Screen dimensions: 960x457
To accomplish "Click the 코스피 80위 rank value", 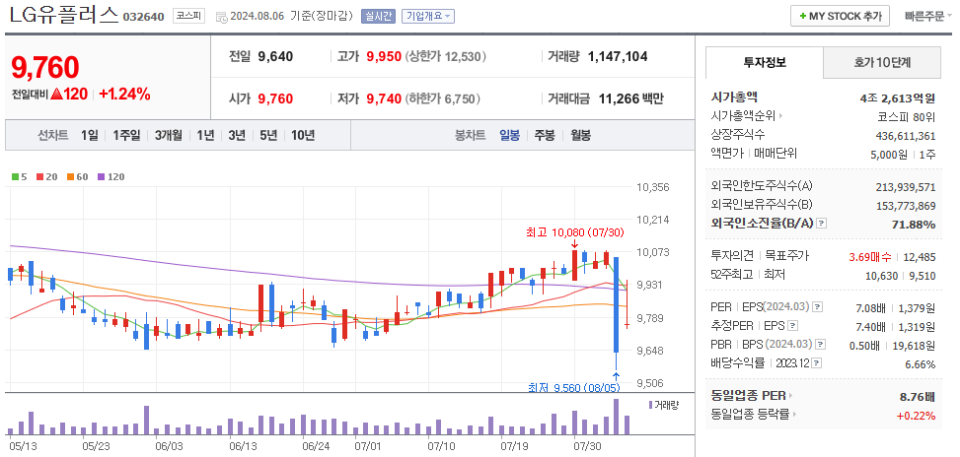I will (906, 116).
